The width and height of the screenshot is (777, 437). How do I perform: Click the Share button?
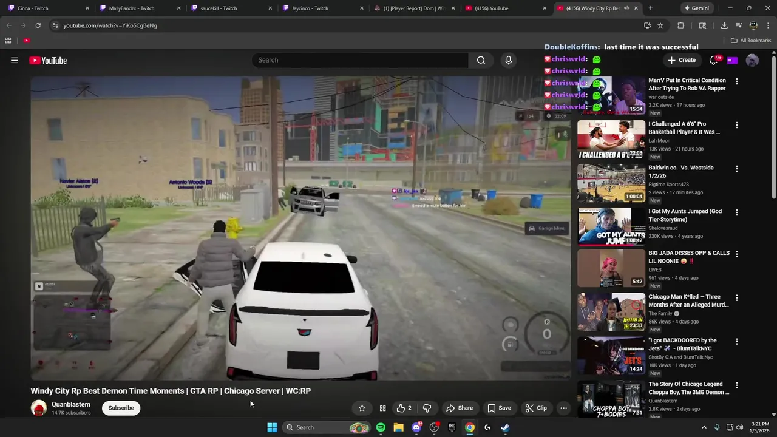pos(459,408)
